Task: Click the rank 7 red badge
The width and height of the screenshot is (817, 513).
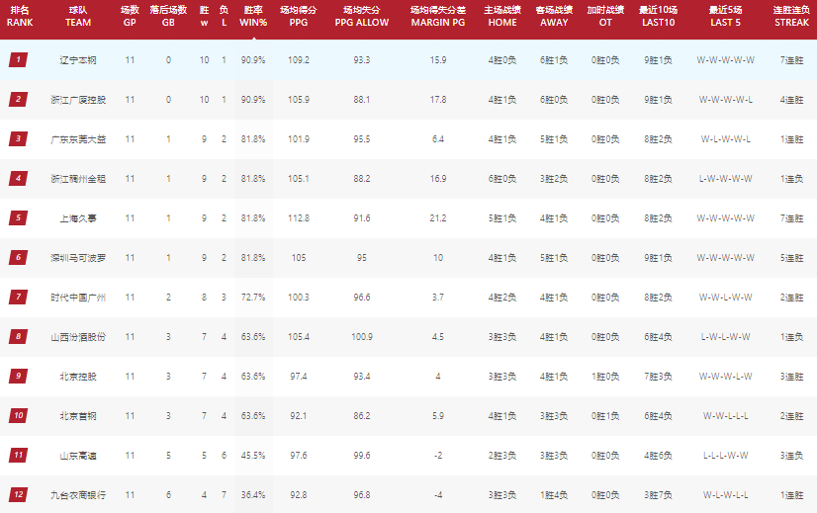Action: (x=18, y=298)
